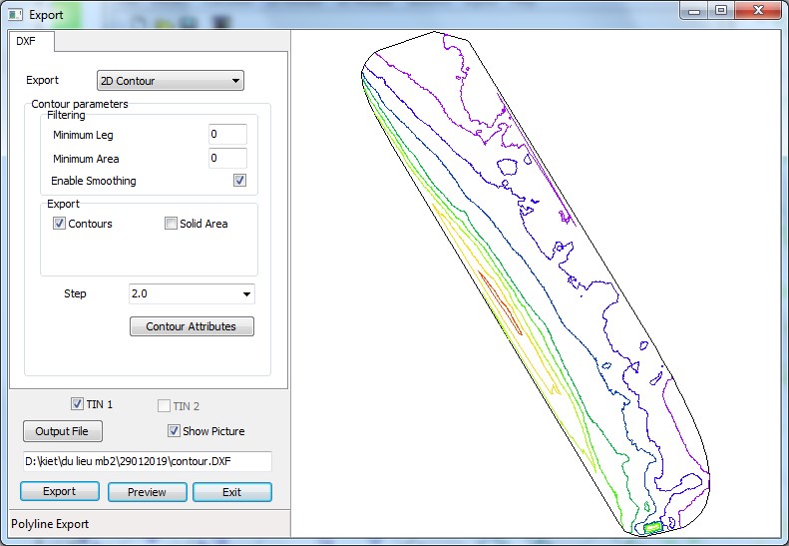Close the Export window
789x546 pixels.
[758, 11]
